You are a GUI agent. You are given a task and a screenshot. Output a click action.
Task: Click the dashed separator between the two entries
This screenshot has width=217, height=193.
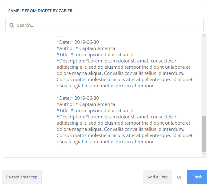coord(60,92)
